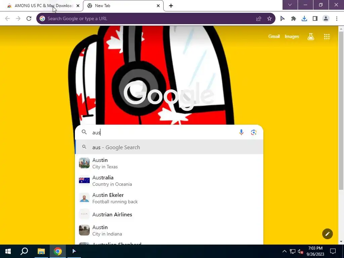Switch to the AMONG US PC & Mac Download tab
The width and height of the screenshot is (344, 258).
click(x=41, y=6)
